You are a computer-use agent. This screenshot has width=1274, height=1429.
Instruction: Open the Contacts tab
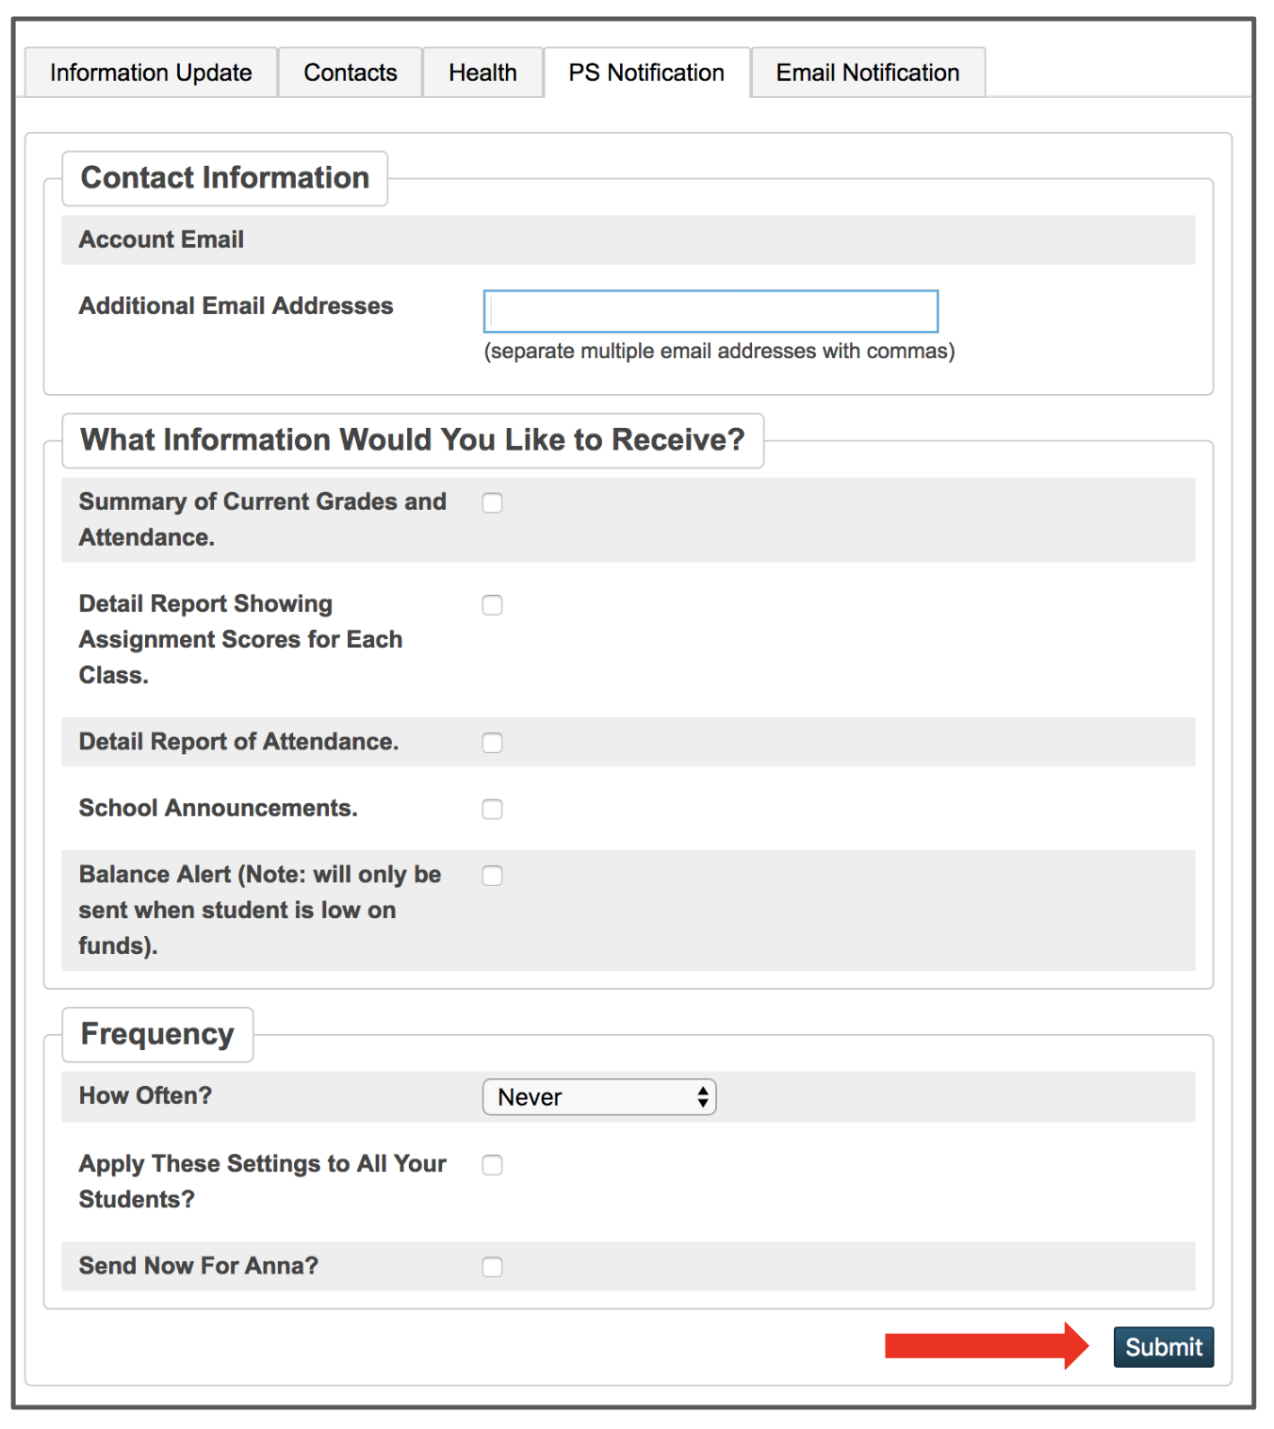(x=351, y=73)
